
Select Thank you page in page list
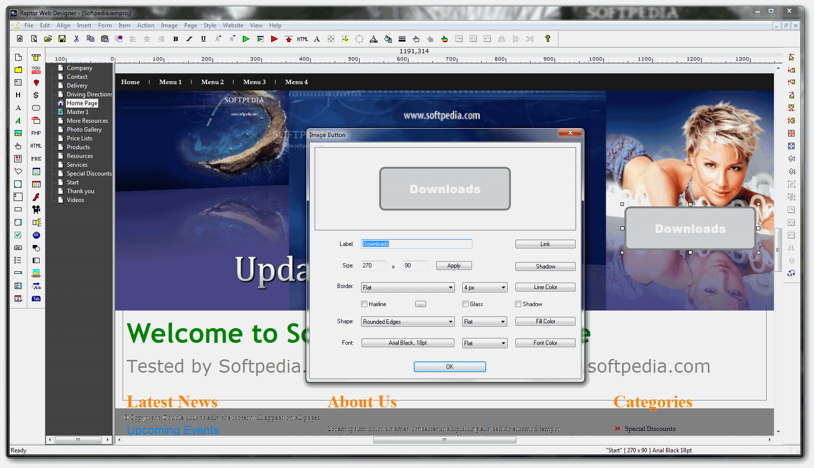tap(81, 191)
